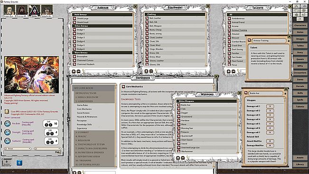This screenshot has height=174, width=309.
Task: Click the Cloak, Wool link icon in Equipment
Action: pyautogui.click(x=147, y=45)
